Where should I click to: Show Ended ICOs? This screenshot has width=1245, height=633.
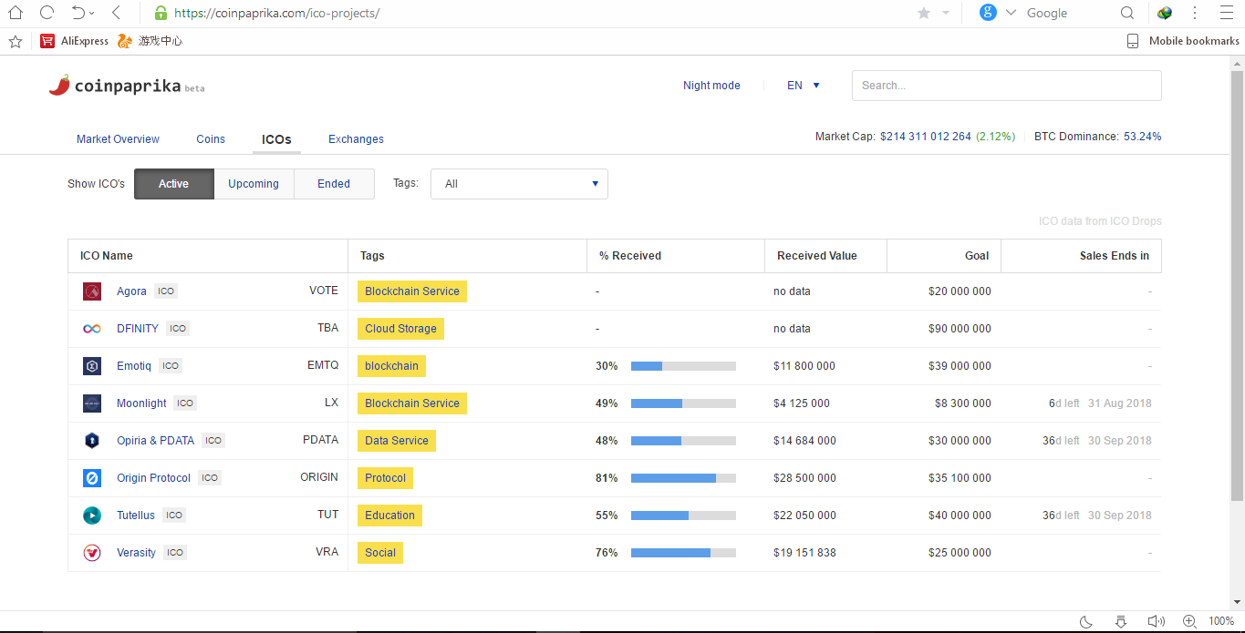[x=334, y=184]
